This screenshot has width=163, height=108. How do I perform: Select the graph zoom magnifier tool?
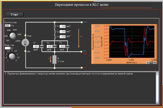click(x=151, y=63)
